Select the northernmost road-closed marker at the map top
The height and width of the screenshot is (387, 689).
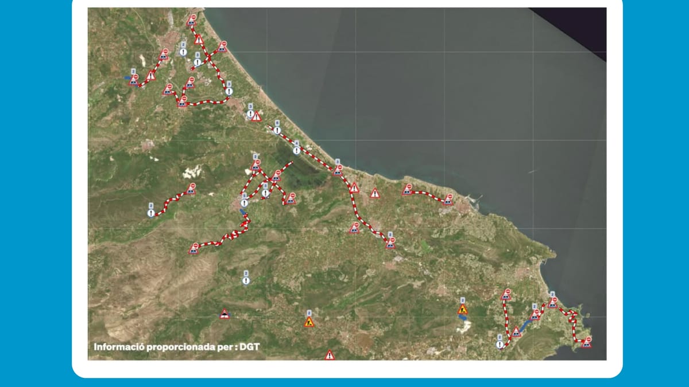191,20
